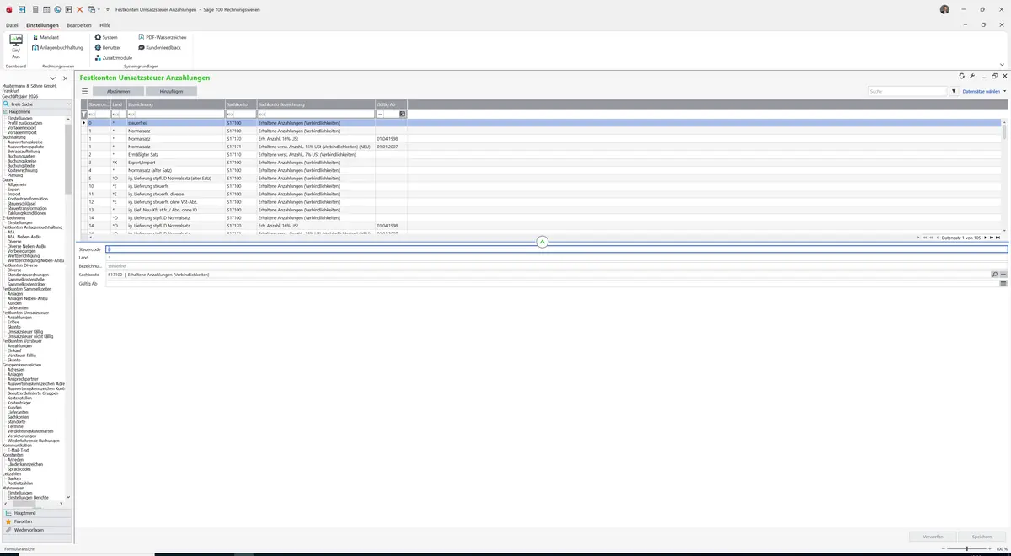
Task: Open PDF-Wasserzeichen settings
Action: coord(162,38)
